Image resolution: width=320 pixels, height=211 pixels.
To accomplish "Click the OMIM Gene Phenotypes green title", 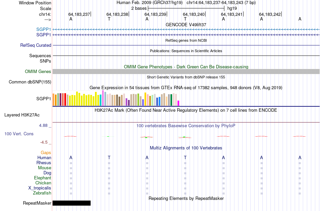I will [x=186, y=67].
